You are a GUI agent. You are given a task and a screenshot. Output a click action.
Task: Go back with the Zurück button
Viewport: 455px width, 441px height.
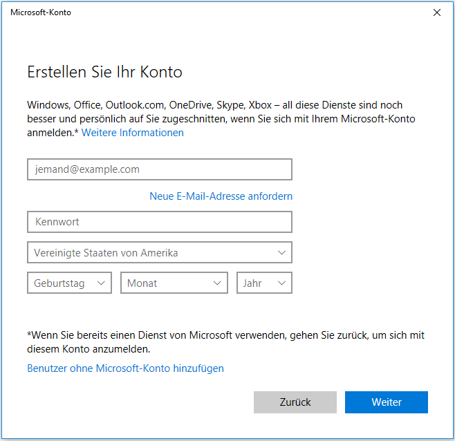(295, 402)
